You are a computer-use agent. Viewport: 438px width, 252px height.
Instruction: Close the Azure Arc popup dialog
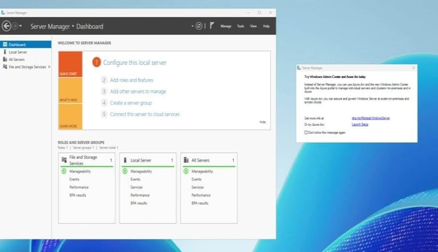click(x=413, y=67)
